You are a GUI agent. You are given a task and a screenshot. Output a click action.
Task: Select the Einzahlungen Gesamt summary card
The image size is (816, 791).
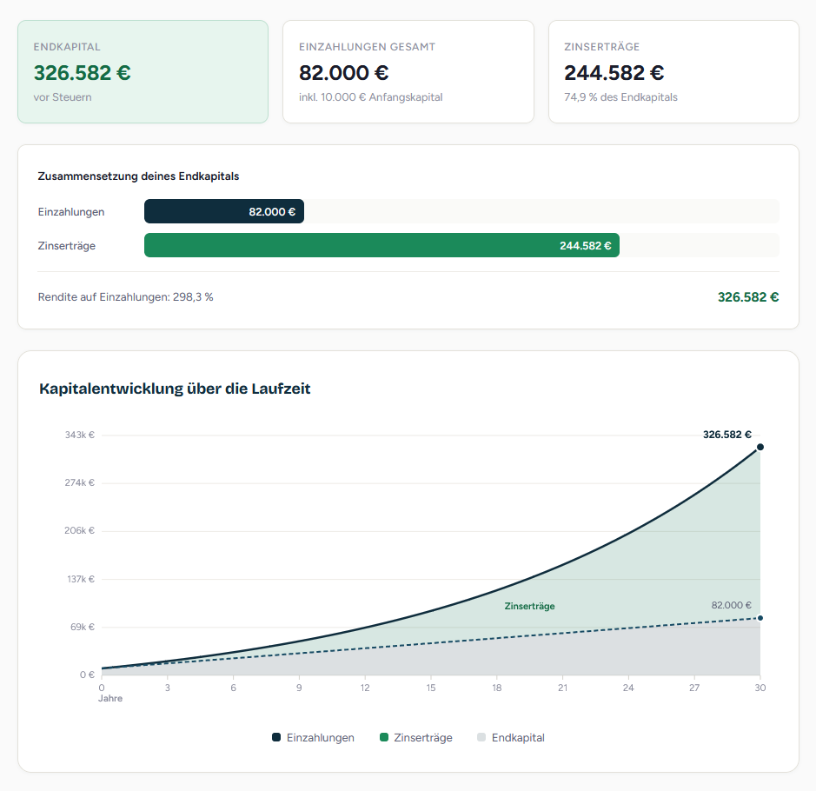(408, 72)
